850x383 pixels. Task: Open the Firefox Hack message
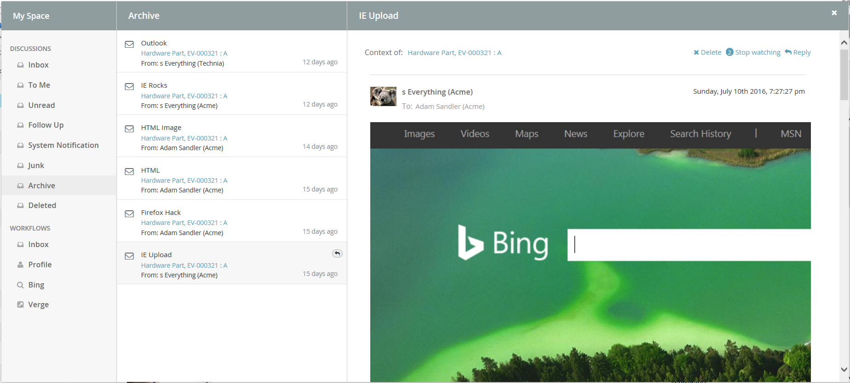click(161, 213)
